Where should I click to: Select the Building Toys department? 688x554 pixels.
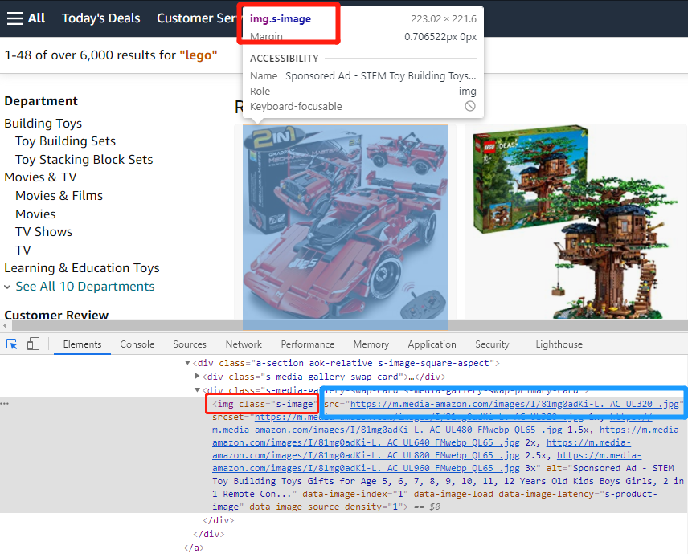click(x=43, y=124)
